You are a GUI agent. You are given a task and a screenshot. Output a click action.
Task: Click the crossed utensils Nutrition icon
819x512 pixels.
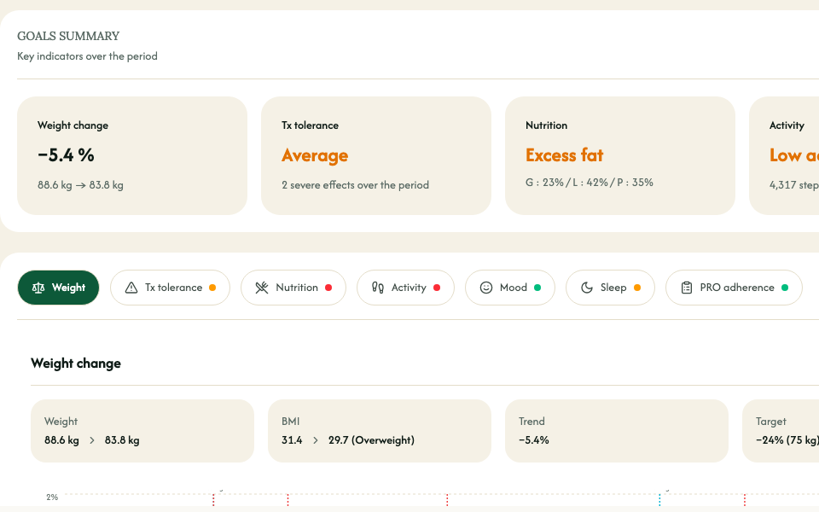(262, 288)
